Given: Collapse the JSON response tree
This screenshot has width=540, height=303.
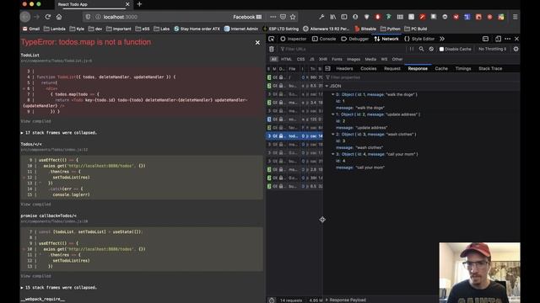Looking at the screenshot, I should tap(327, 86).
